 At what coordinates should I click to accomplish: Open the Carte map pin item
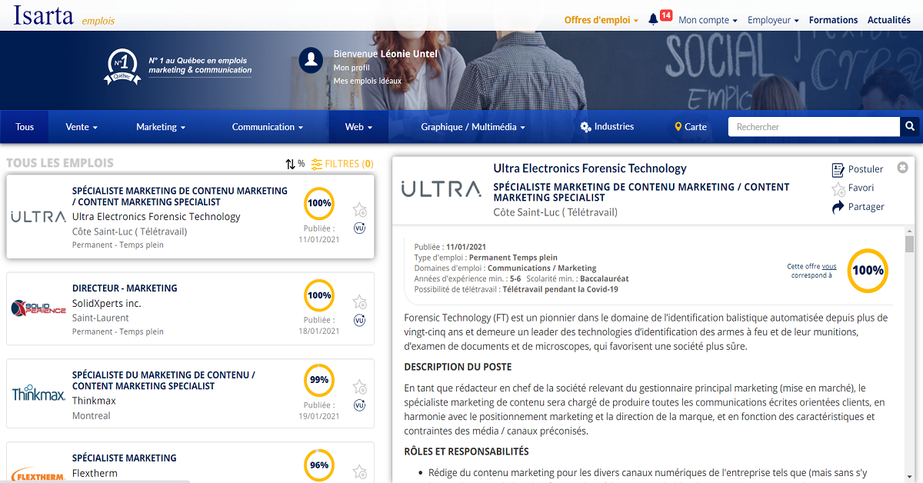691,127
